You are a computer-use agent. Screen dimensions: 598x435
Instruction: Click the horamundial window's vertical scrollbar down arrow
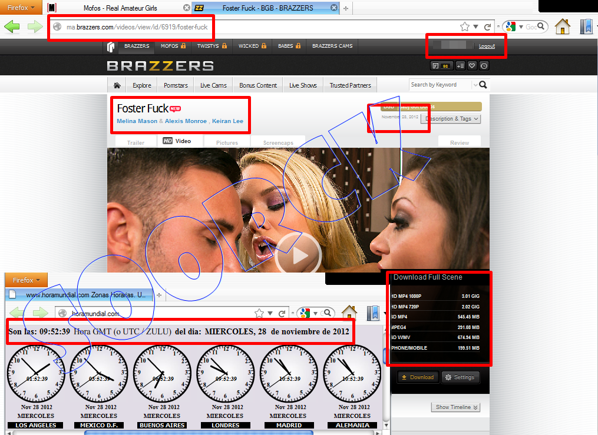pyautogui.click(x=386, y=425)
